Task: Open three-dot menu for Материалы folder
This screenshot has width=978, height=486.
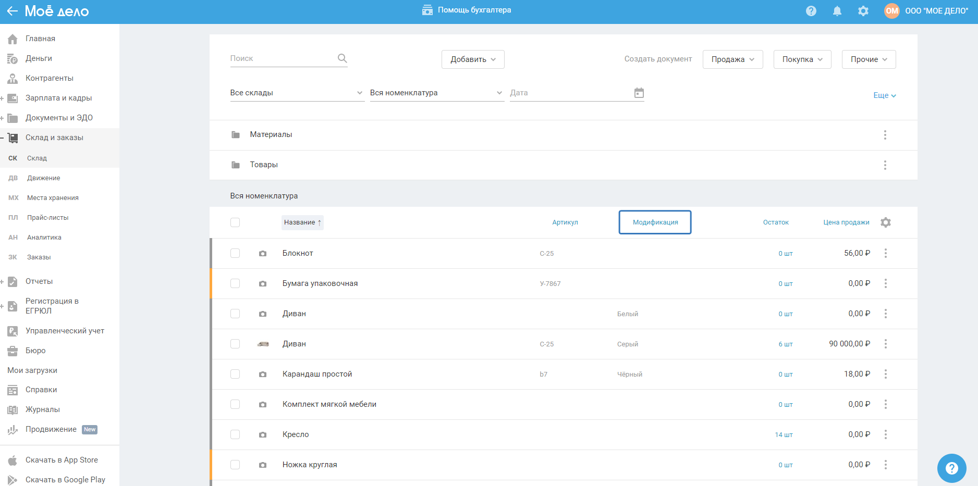Action: 885,135
